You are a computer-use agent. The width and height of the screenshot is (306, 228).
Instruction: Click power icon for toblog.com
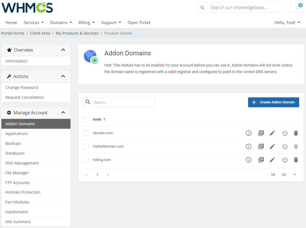tap(285, 160)
